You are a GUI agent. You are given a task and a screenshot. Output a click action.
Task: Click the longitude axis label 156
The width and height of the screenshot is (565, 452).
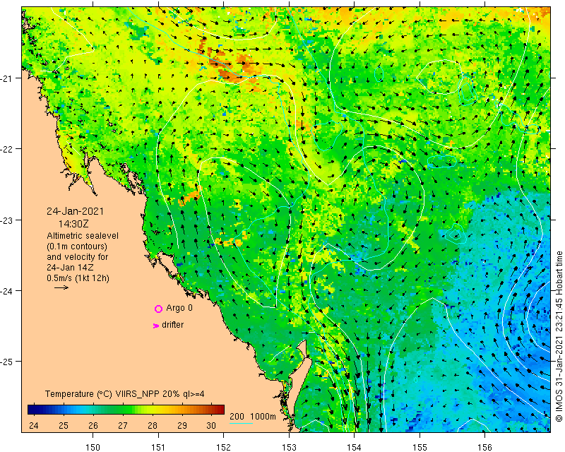[x=484, y=447]
